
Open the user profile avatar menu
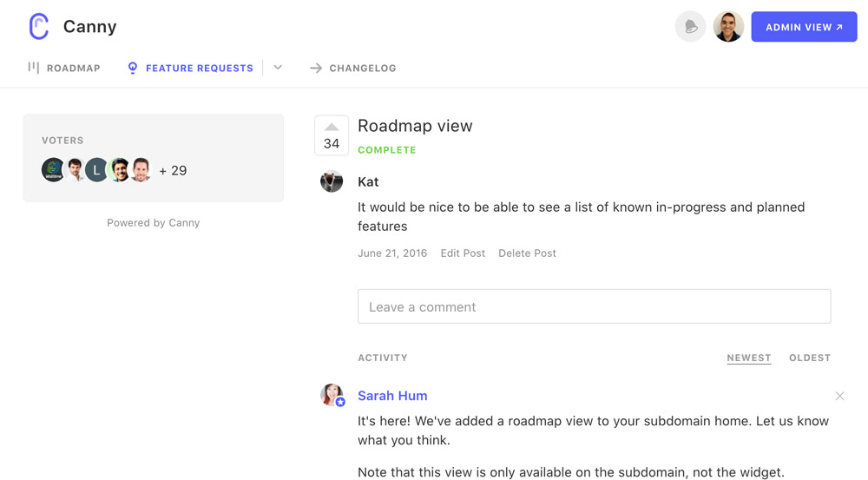pos(728,27)
